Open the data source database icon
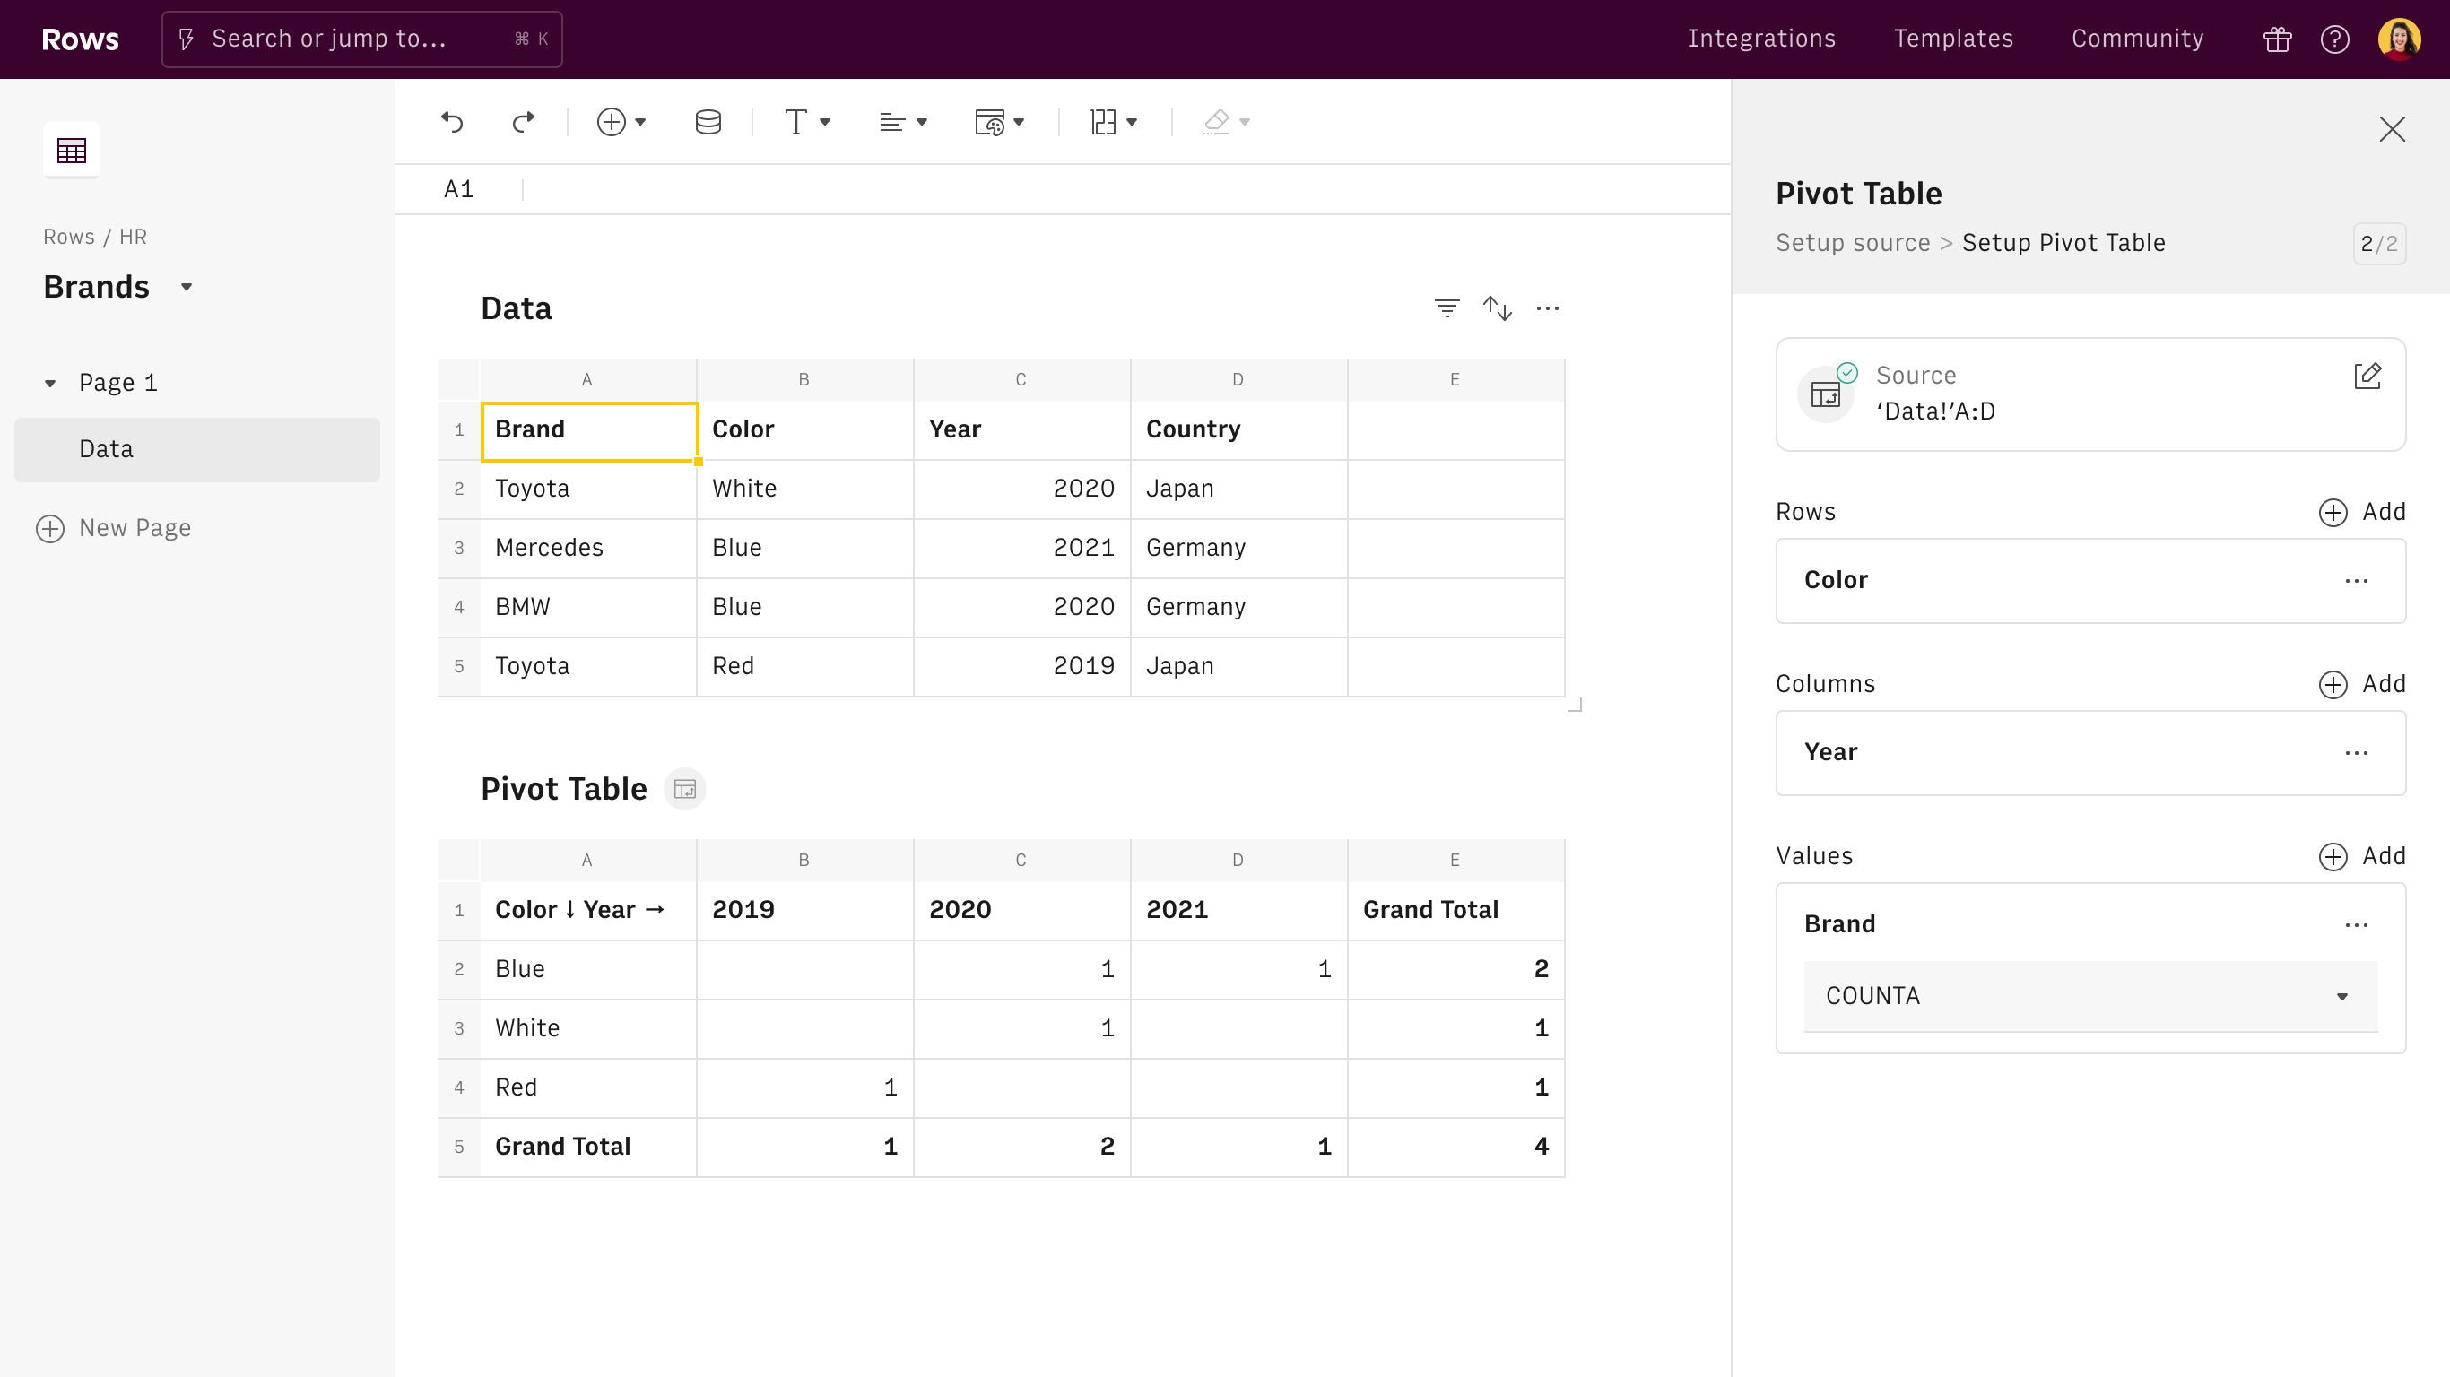 tap(708, 122)
